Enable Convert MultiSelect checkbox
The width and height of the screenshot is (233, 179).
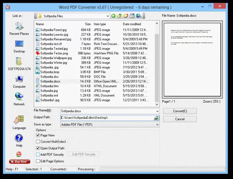[x=38, y=142]
